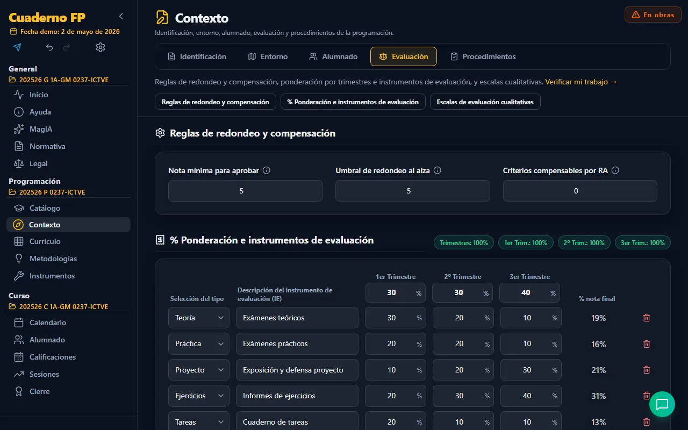Click Escalas de evaluación cualitativas button
This screenshot has width=688, height=430.
click(x=485, y=102)
